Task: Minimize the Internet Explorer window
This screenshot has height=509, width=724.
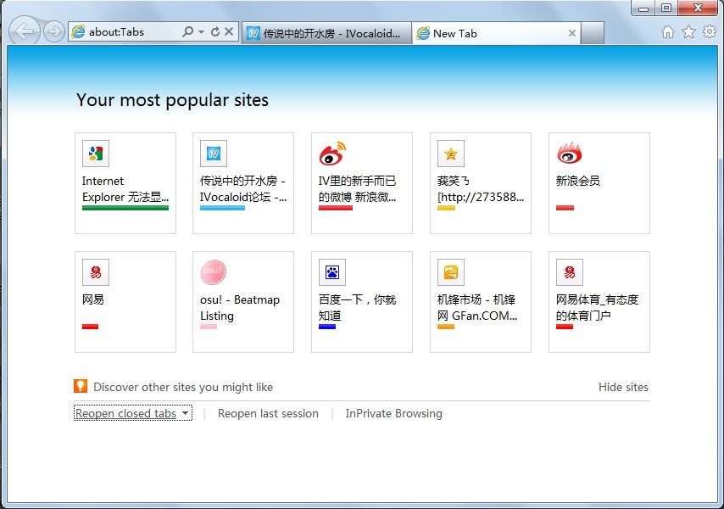Action: (x=643, y=8)
